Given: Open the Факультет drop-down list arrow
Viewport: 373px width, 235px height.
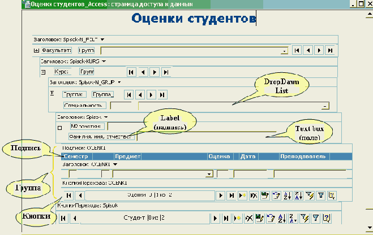Looking at the screenshot, I should [284, 51].
